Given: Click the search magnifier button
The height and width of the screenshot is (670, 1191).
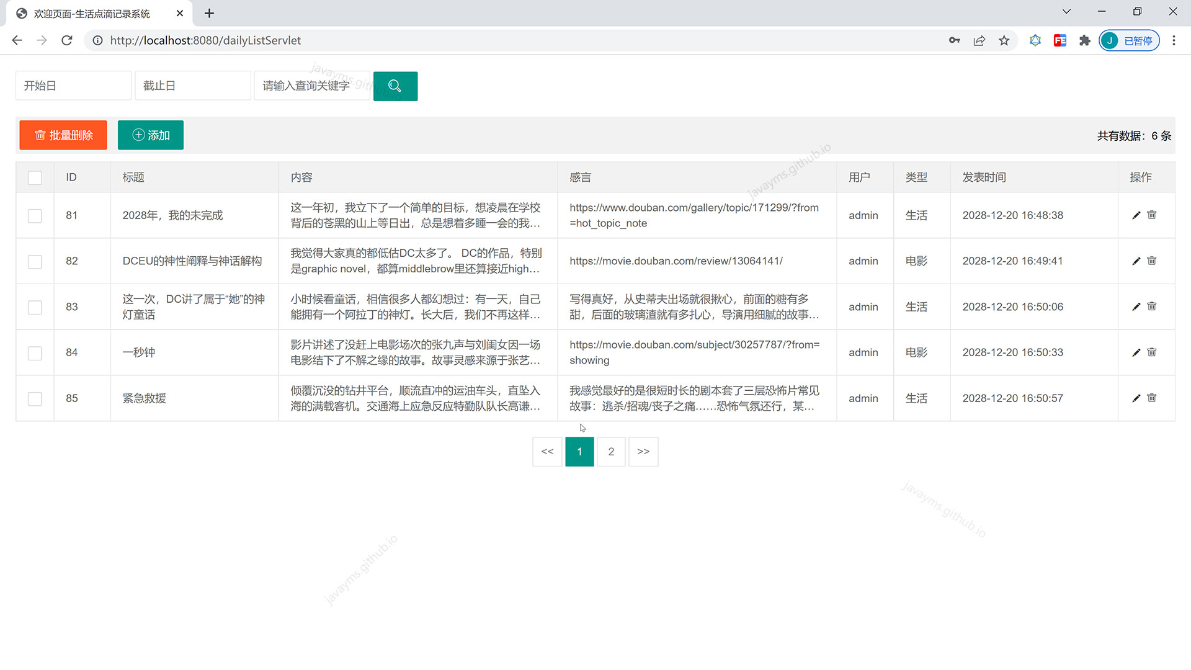Looking at the screenshot, I should coord(395,86).
